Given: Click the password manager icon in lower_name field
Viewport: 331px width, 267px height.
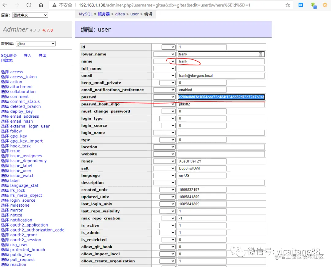Looking at the screenshot, I should [x=261, y=54].
